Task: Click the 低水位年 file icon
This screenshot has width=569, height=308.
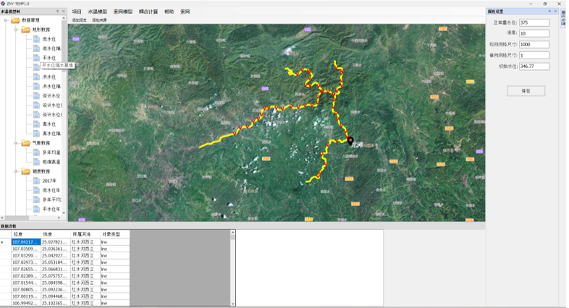Action: click(36, 190)
